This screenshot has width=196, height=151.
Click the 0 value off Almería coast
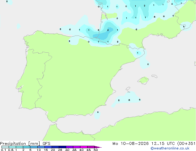98,112
